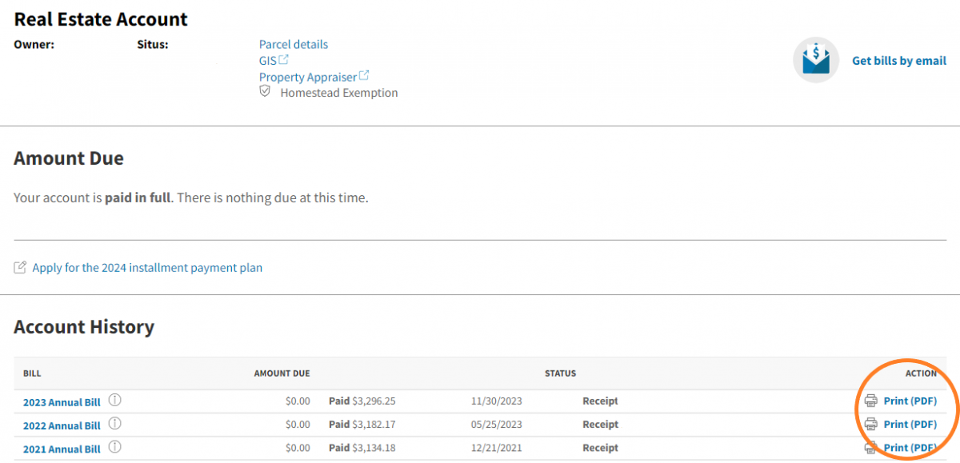Image resolution: width=960 pixels, height=463 pixels.
Task: Open the 2021 Annual Bill
Action: tap(62, 449)
